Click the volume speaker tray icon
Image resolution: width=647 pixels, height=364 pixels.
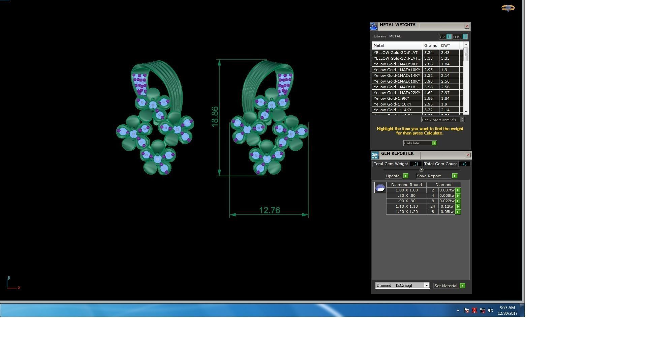point(491,310)
